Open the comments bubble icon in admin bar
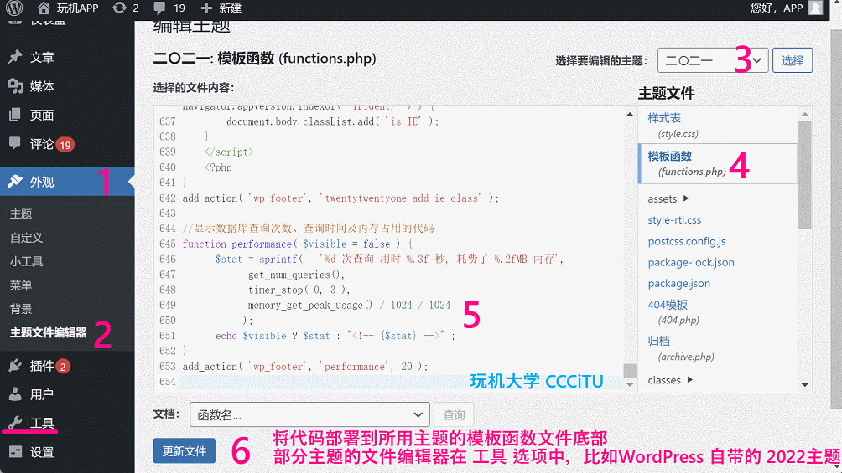The image size is (842, 473). (x=159, y=8)
